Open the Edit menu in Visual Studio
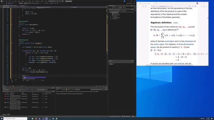The image size is (214, 120). [x=6, y=1]
